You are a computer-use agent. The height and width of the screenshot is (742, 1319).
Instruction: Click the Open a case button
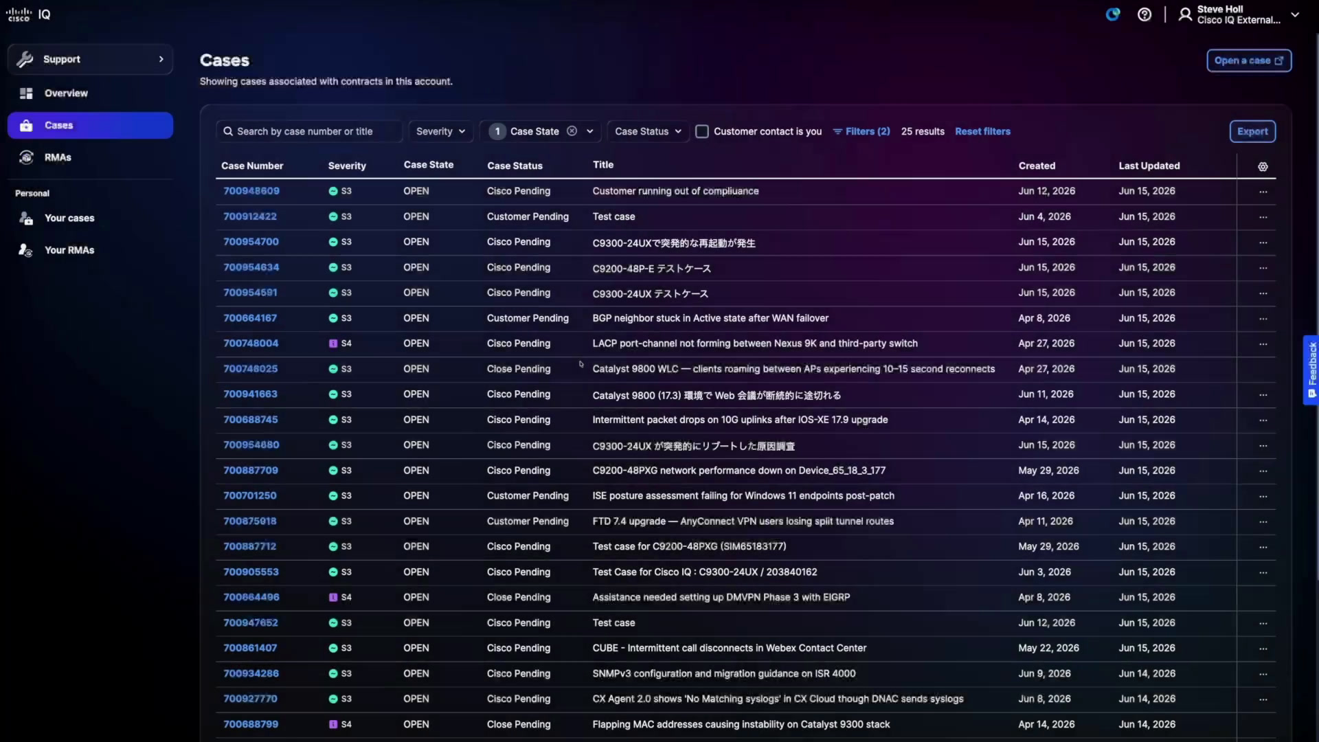tap(1248, 60)
